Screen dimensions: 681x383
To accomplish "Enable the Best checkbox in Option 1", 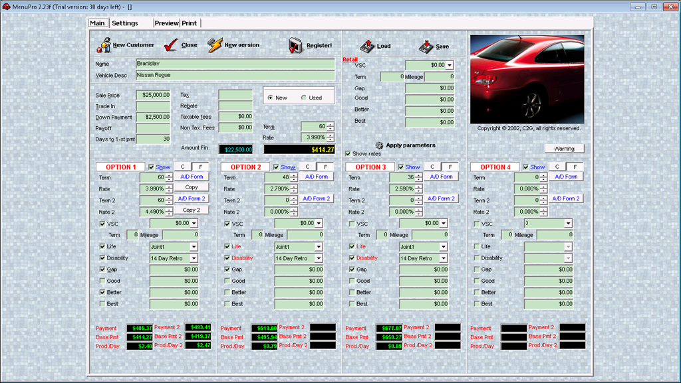I will (x=102, y=304).
